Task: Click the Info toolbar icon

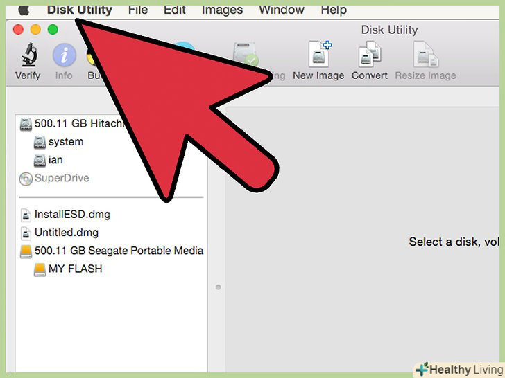Action: coord(64,55)
